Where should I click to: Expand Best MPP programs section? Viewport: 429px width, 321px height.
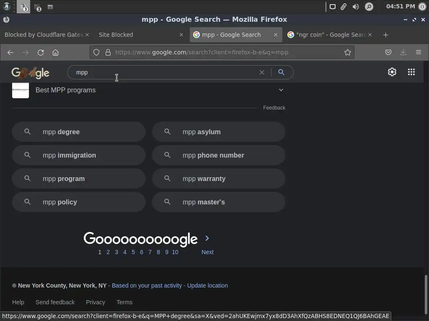(x=281, y=90)
